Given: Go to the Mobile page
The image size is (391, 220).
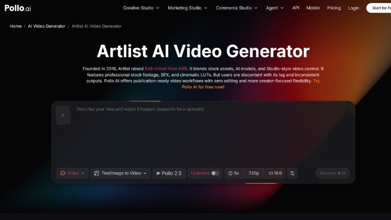Looking at the screenshot, I should tap(313, 8).
